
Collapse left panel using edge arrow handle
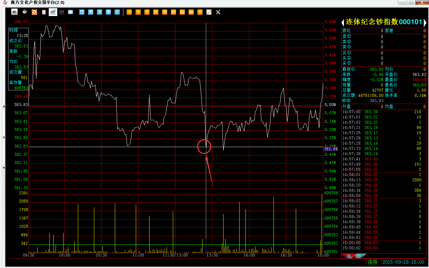pyautogui.click(x=4, y=137)
